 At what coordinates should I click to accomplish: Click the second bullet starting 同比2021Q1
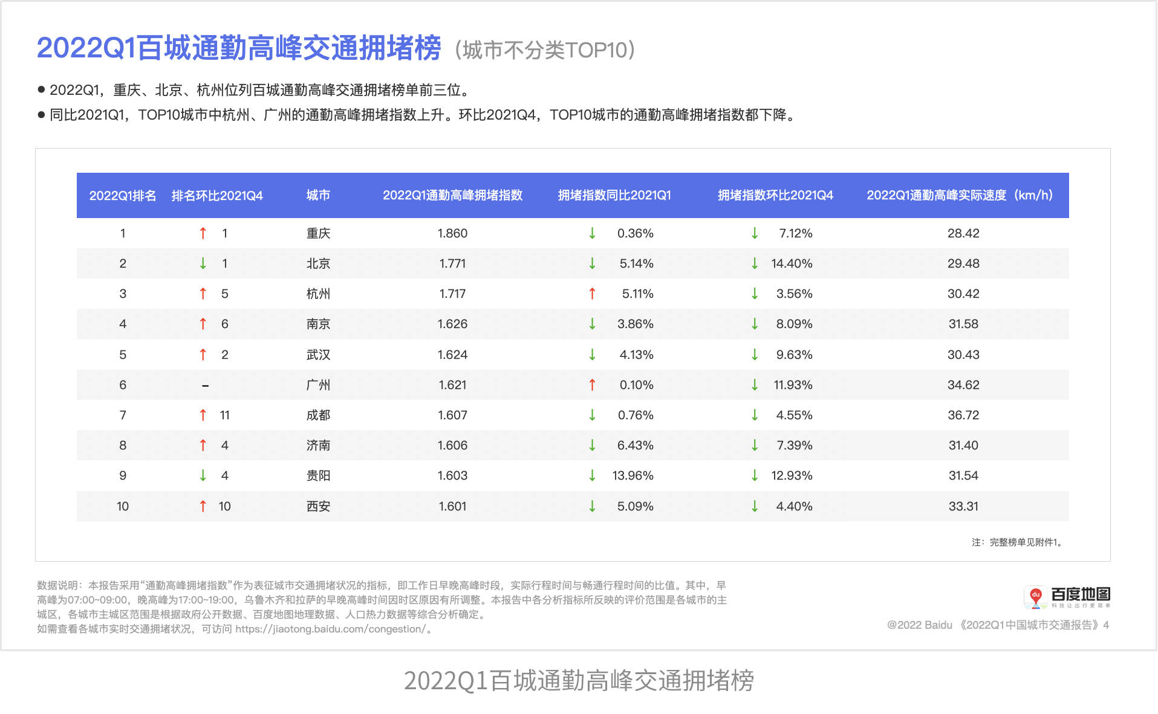tap(417, 115)
